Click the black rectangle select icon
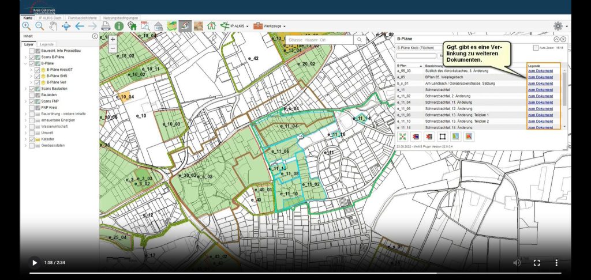Image resolution: width=591 pixels, height=280 pixels. (x=443, y=136)
